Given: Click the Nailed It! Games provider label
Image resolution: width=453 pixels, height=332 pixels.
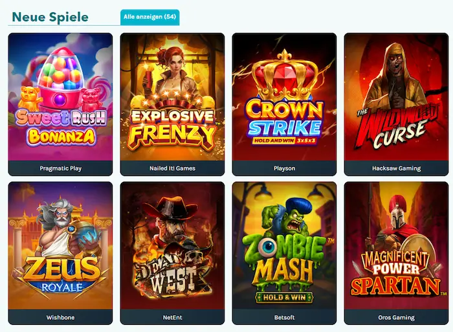Looking at the screenshot, I should pos(173,168).
